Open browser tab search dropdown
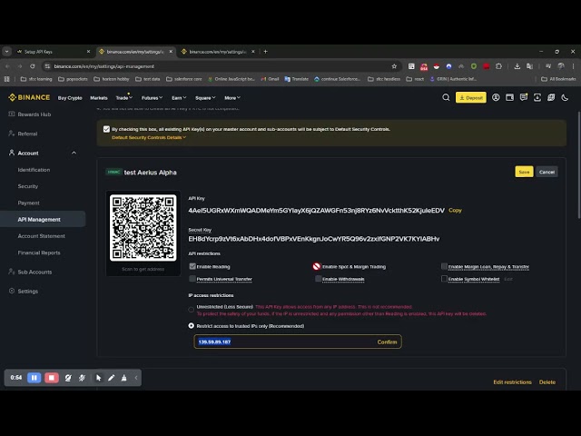This screenshot has height=436, width=581. point(7,52)
